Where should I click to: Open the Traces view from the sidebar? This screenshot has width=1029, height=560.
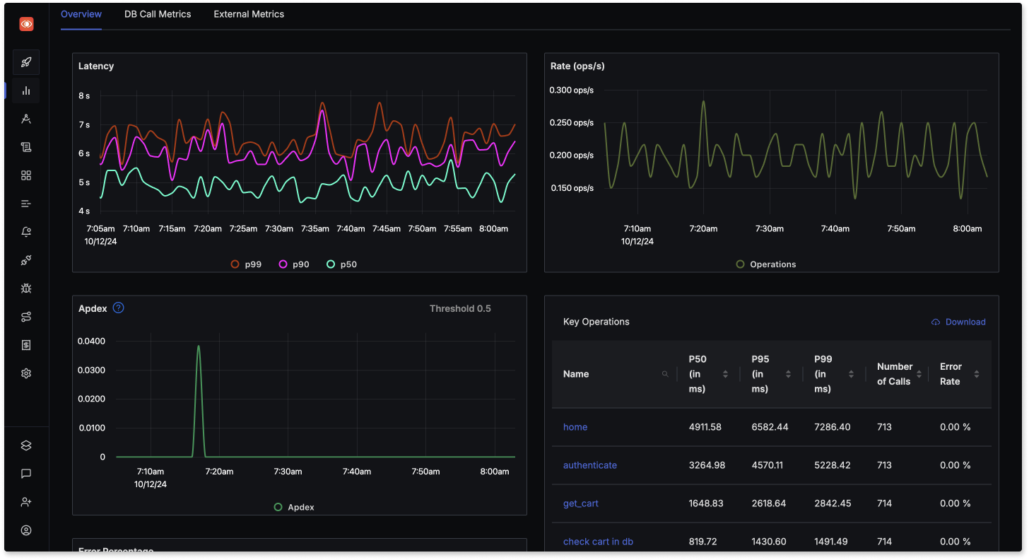[26, 118]
